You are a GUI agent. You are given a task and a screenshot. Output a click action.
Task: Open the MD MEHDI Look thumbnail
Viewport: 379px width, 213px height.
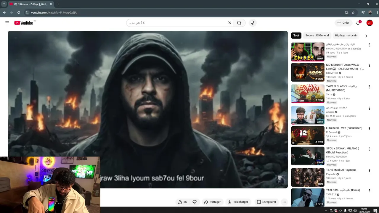[x=308, y=72]
